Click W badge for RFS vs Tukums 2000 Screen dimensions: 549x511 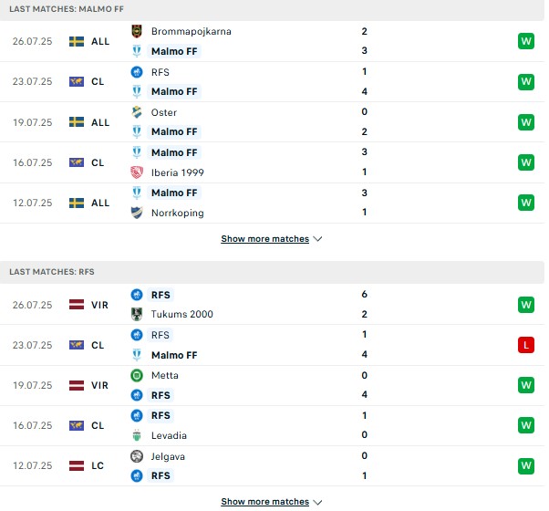526,305
